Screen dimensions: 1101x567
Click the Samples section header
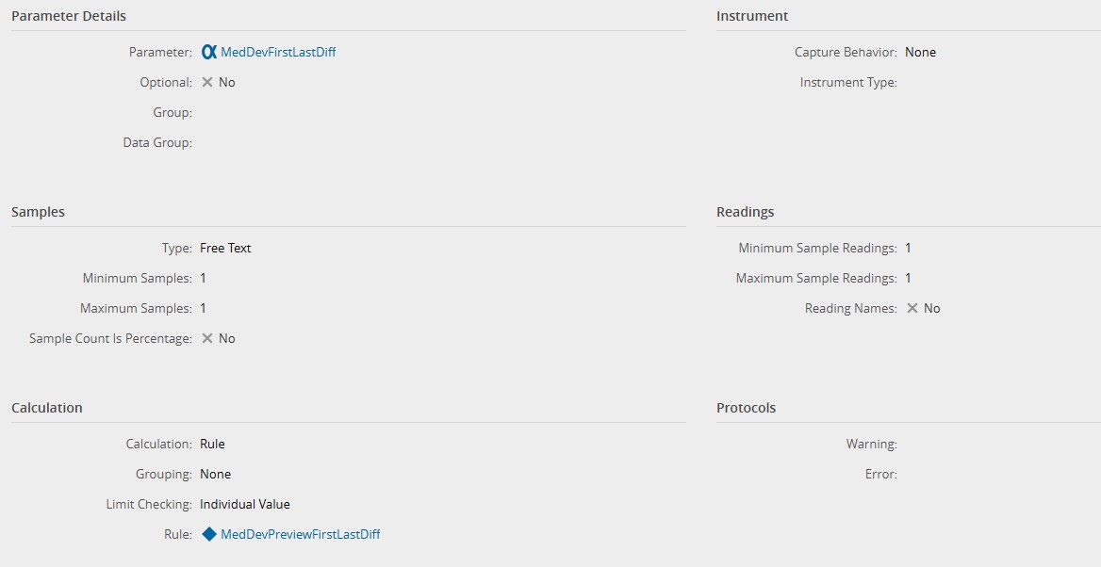click(x=39, y=212)
